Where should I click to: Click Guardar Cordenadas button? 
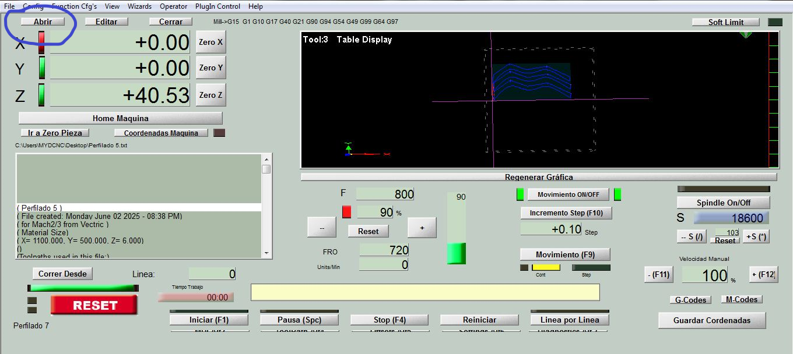(712, 320)
